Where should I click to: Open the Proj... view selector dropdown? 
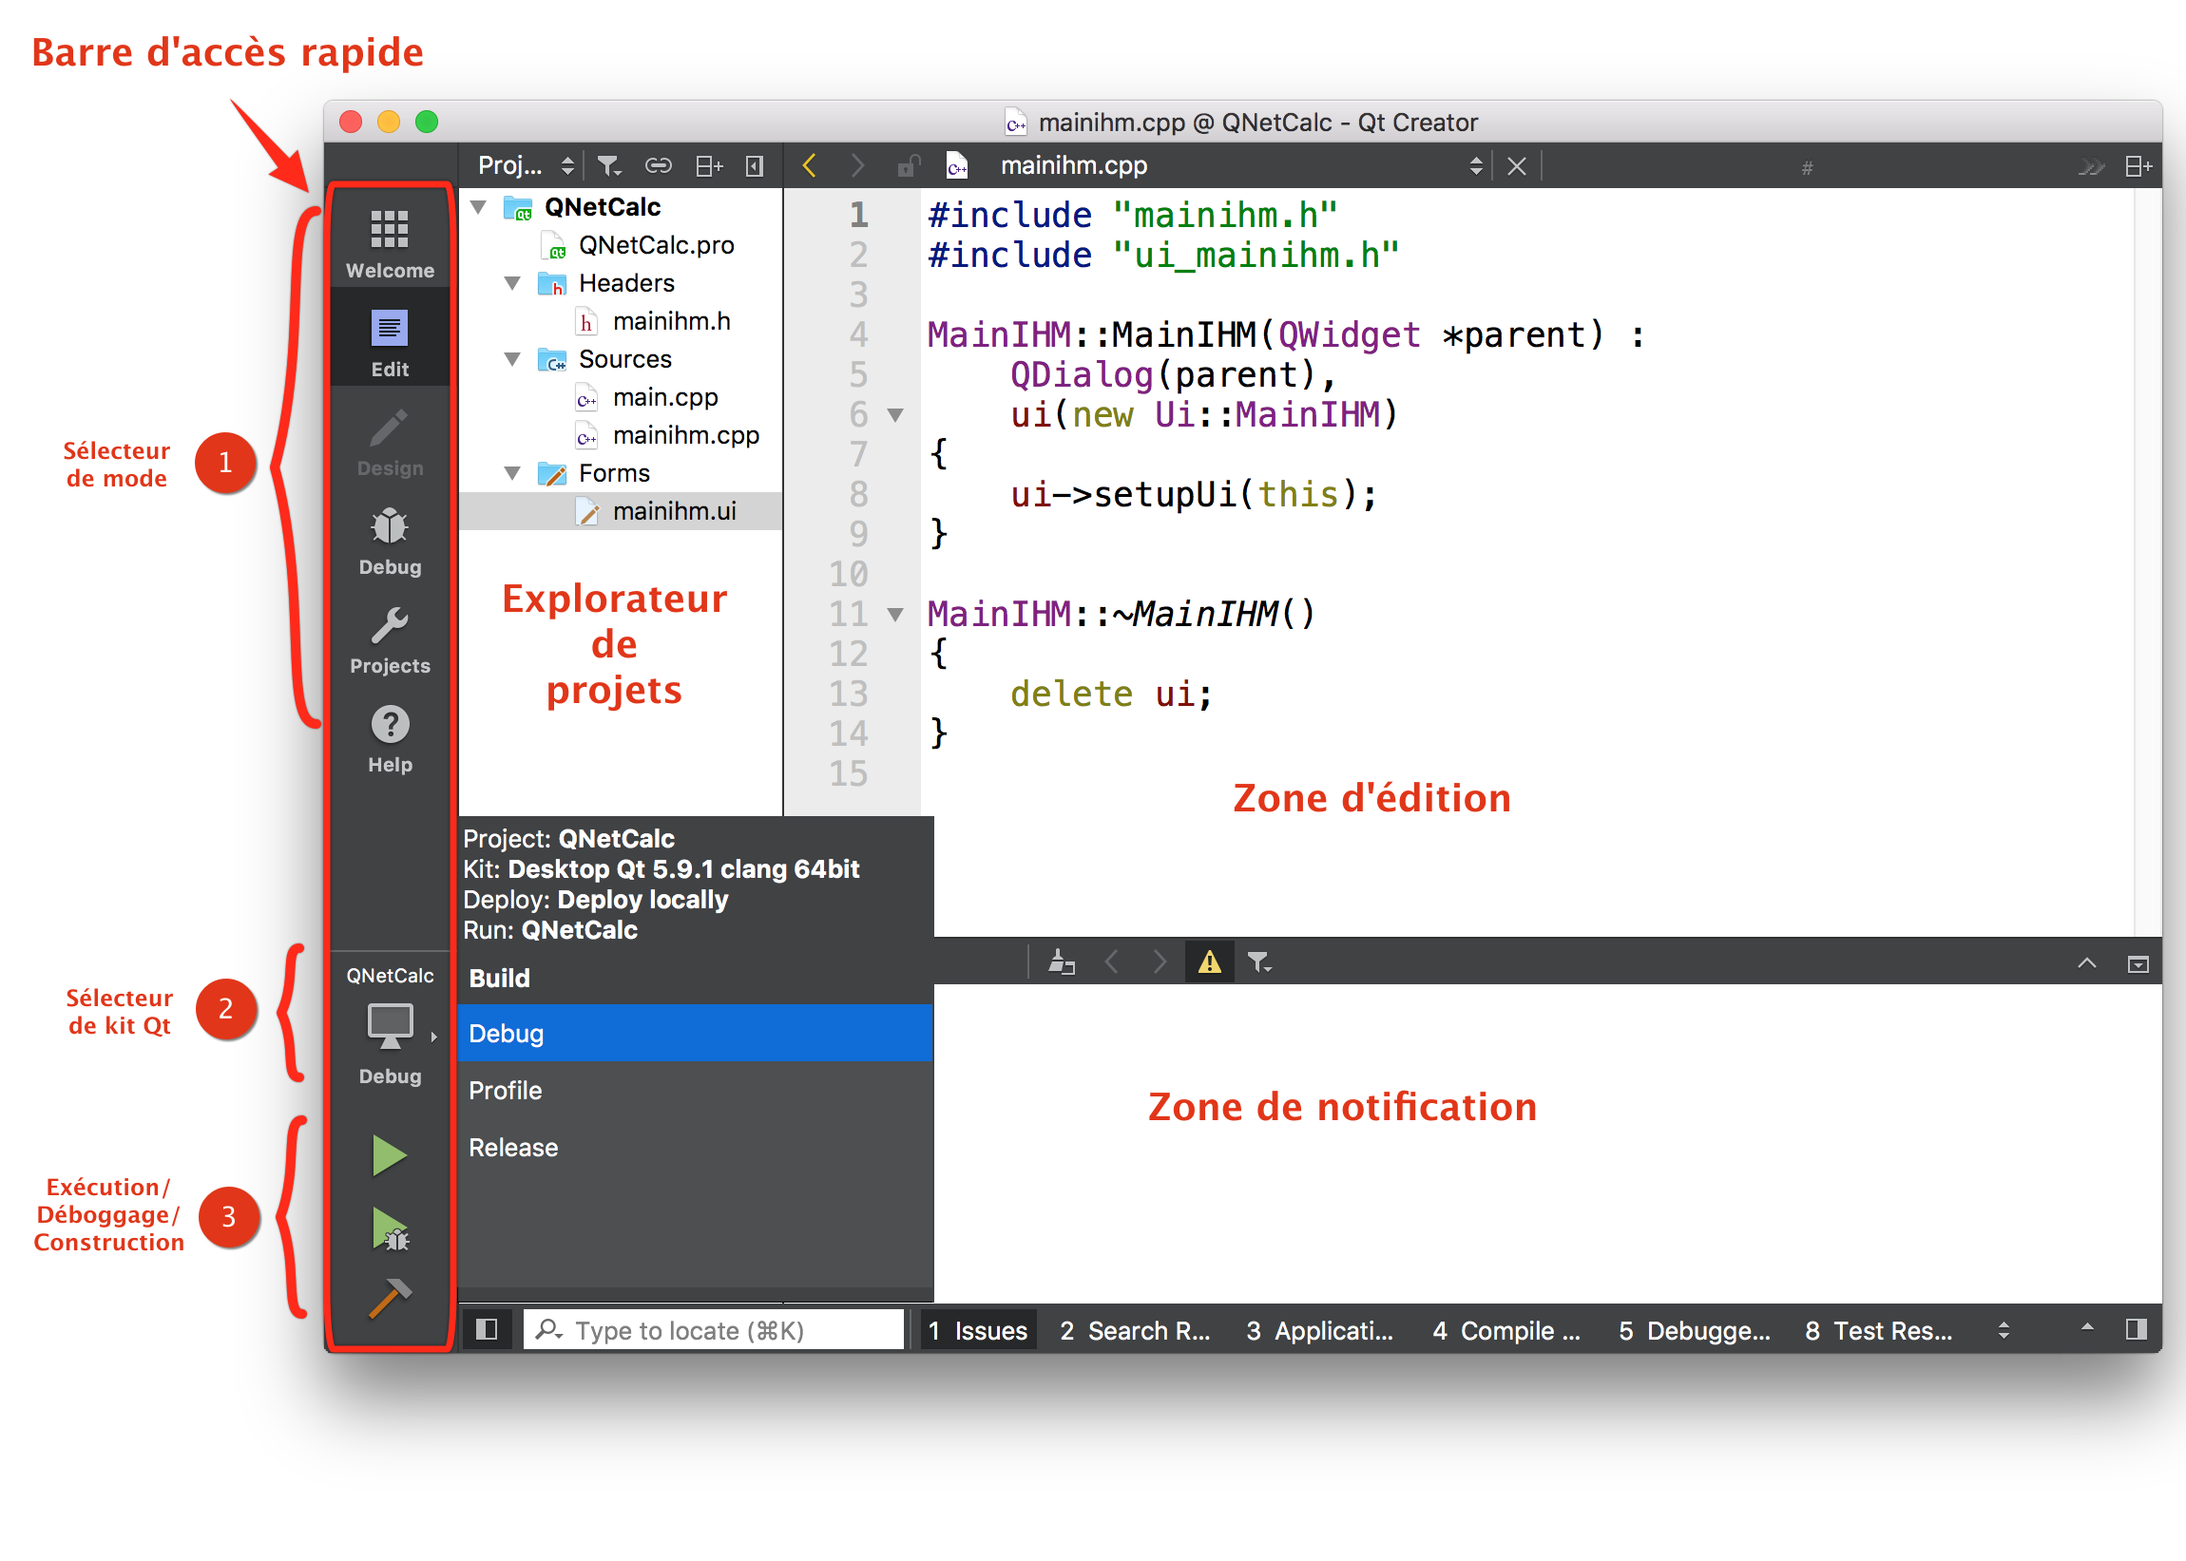point(526,165)
